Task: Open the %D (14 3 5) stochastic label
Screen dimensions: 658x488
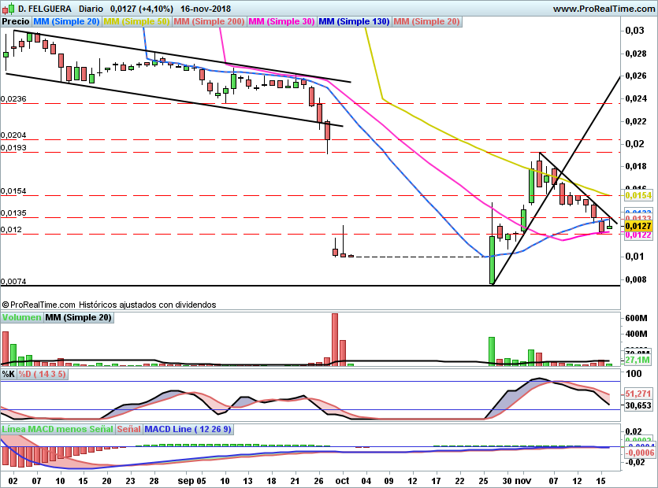Action: 43,374
